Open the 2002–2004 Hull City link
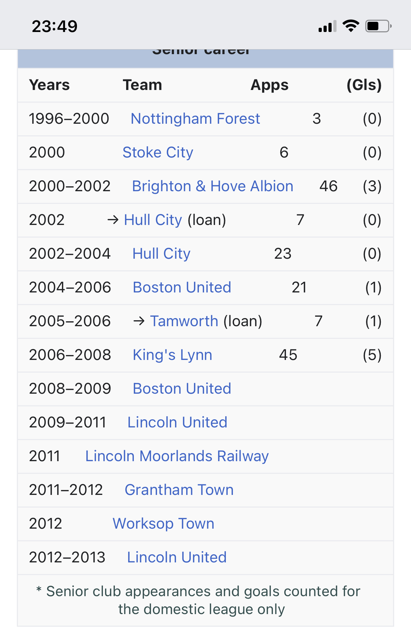 161,254
